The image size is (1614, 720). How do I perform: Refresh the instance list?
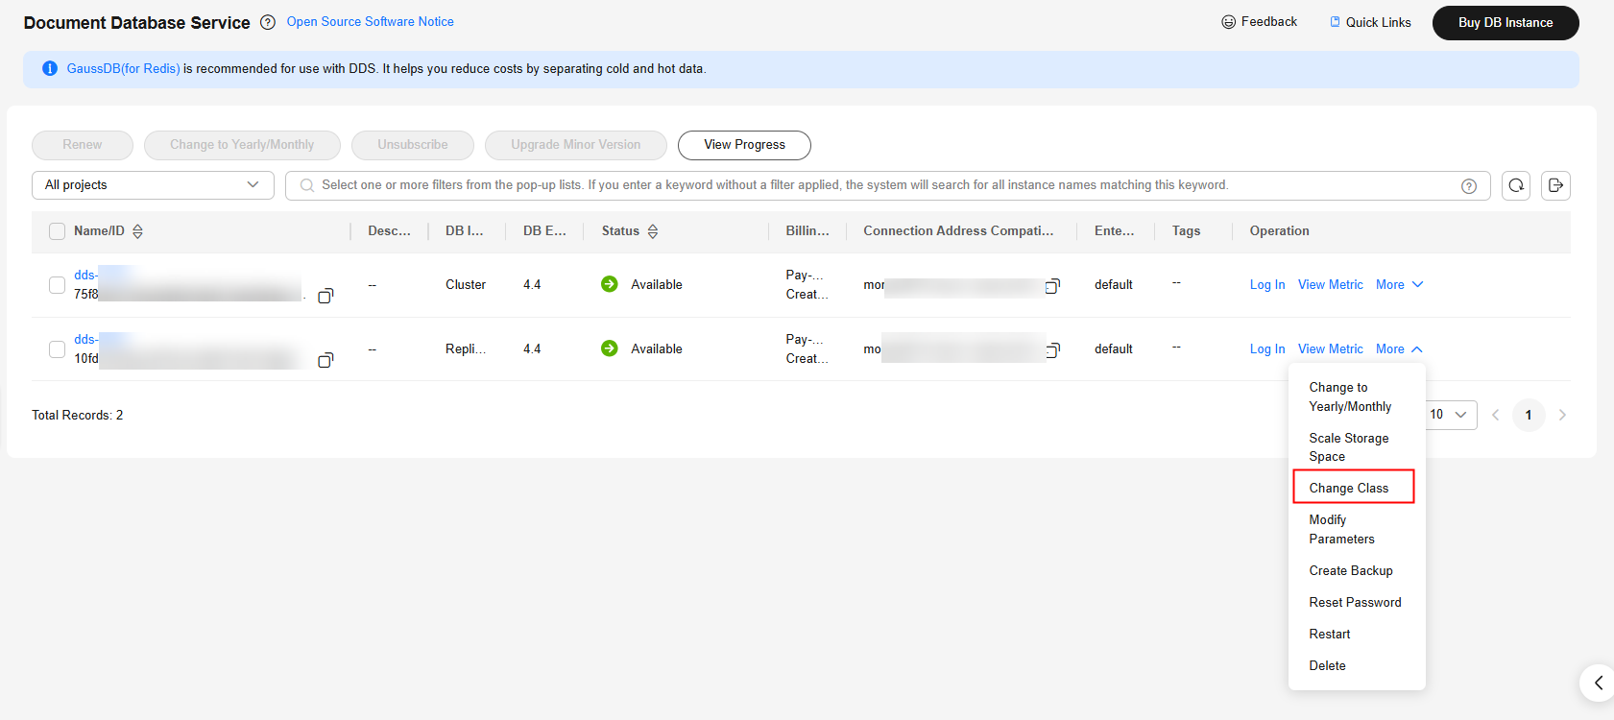1515,185
